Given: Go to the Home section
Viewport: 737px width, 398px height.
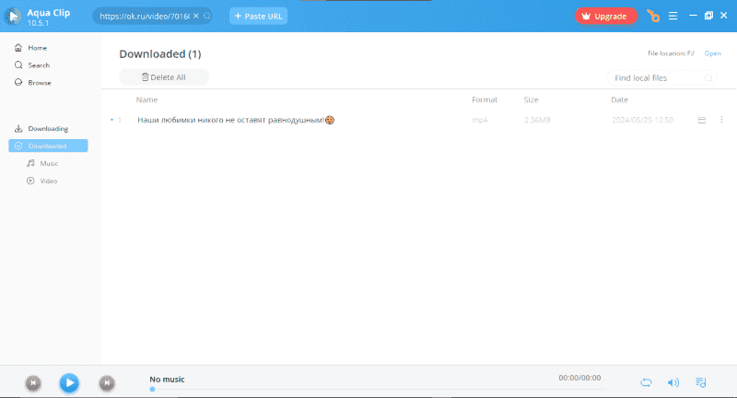Looking at the screenshot, I should 37,48.
